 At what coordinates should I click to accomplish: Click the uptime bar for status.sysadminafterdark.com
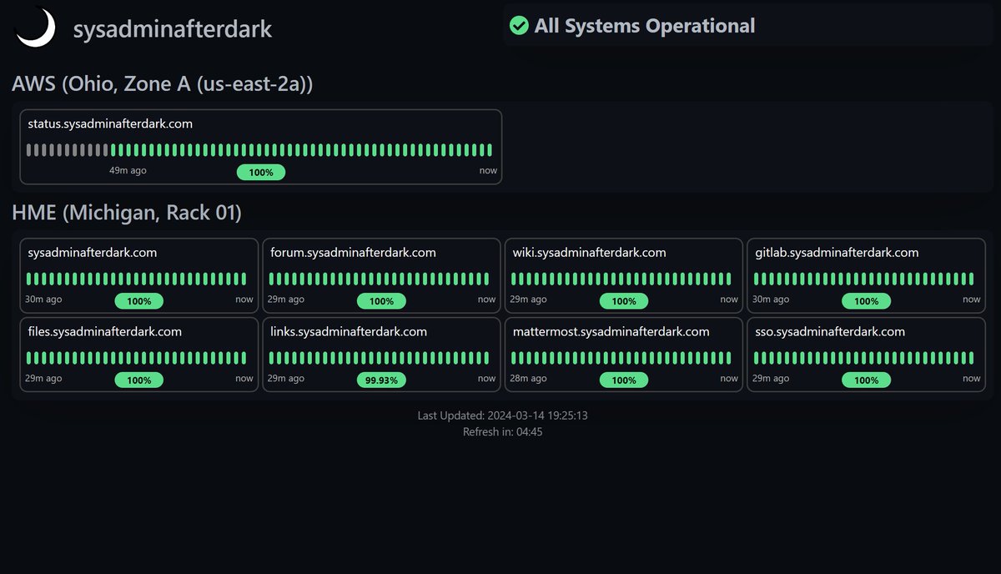click(x=259, y=150)
